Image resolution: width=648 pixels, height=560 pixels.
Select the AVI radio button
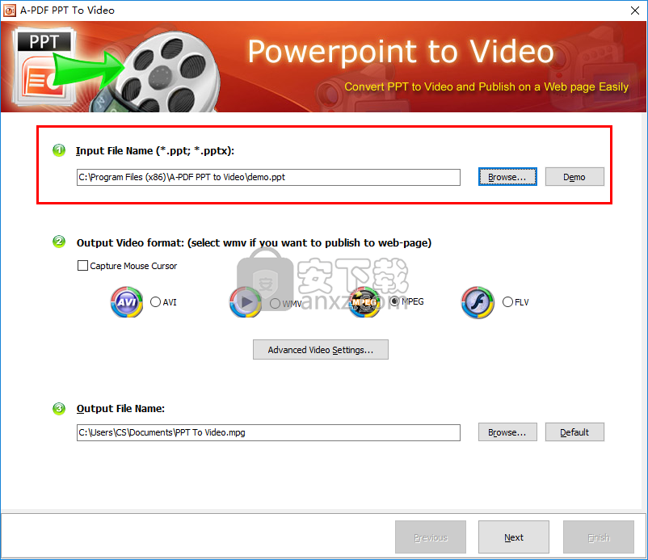point(155,302)
